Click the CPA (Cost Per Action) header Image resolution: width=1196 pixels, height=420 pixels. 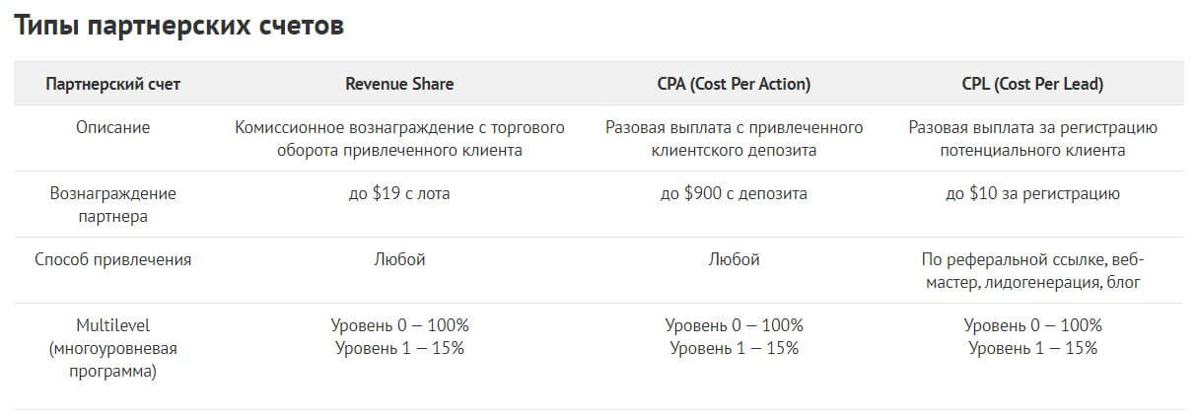tap(734, 85)
